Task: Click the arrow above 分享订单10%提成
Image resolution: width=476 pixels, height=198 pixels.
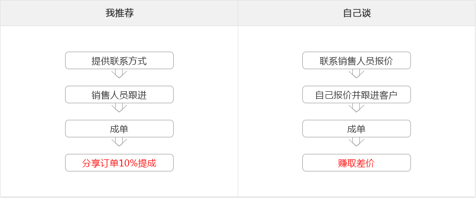Action: 119,142
